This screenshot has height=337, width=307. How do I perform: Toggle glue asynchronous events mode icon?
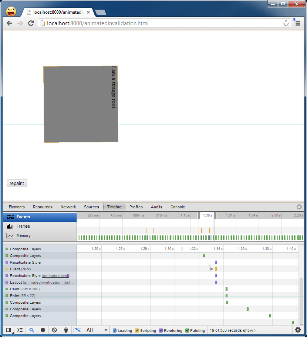tap(77, 330)
